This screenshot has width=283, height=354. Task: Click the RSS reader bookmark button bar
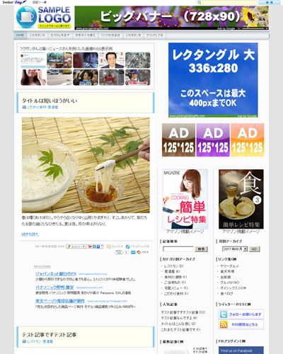[85, 246]
